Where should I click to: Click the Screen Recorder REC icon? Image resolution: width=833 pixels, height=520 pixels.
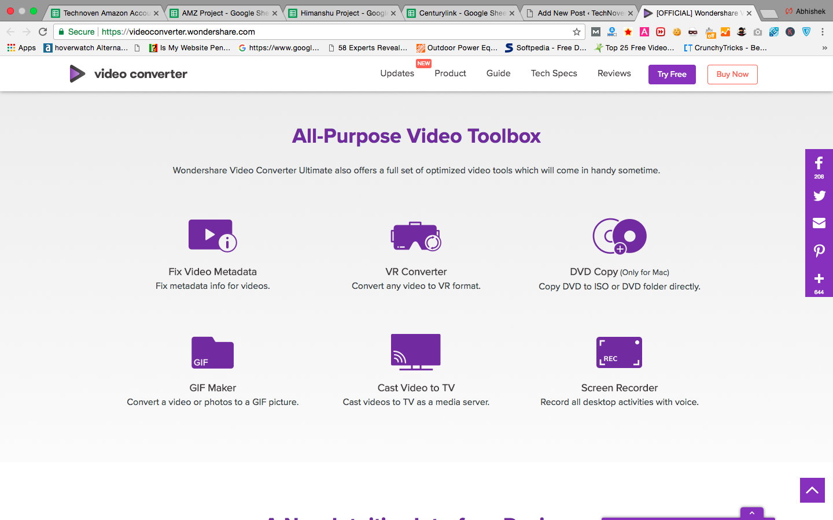coord(619,352)
